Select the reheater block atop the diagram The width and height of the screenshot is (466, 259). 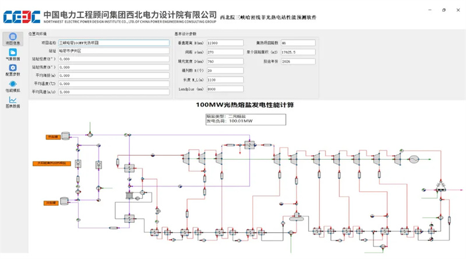(250, 145)
